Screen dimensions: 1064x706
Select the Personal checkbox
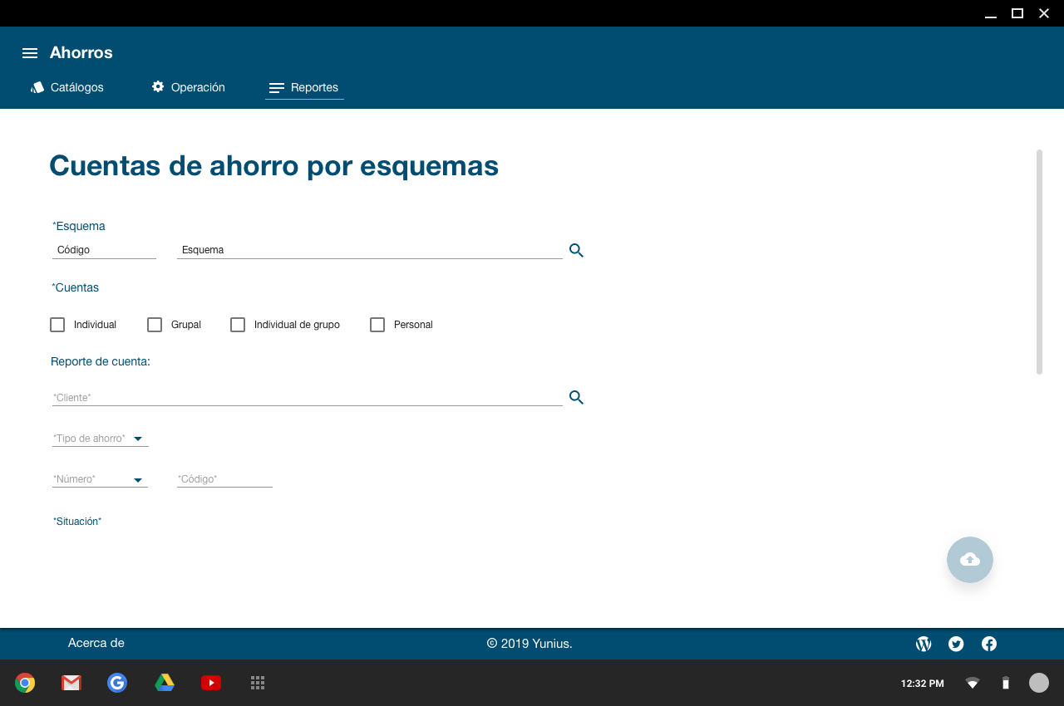point(377,325)
